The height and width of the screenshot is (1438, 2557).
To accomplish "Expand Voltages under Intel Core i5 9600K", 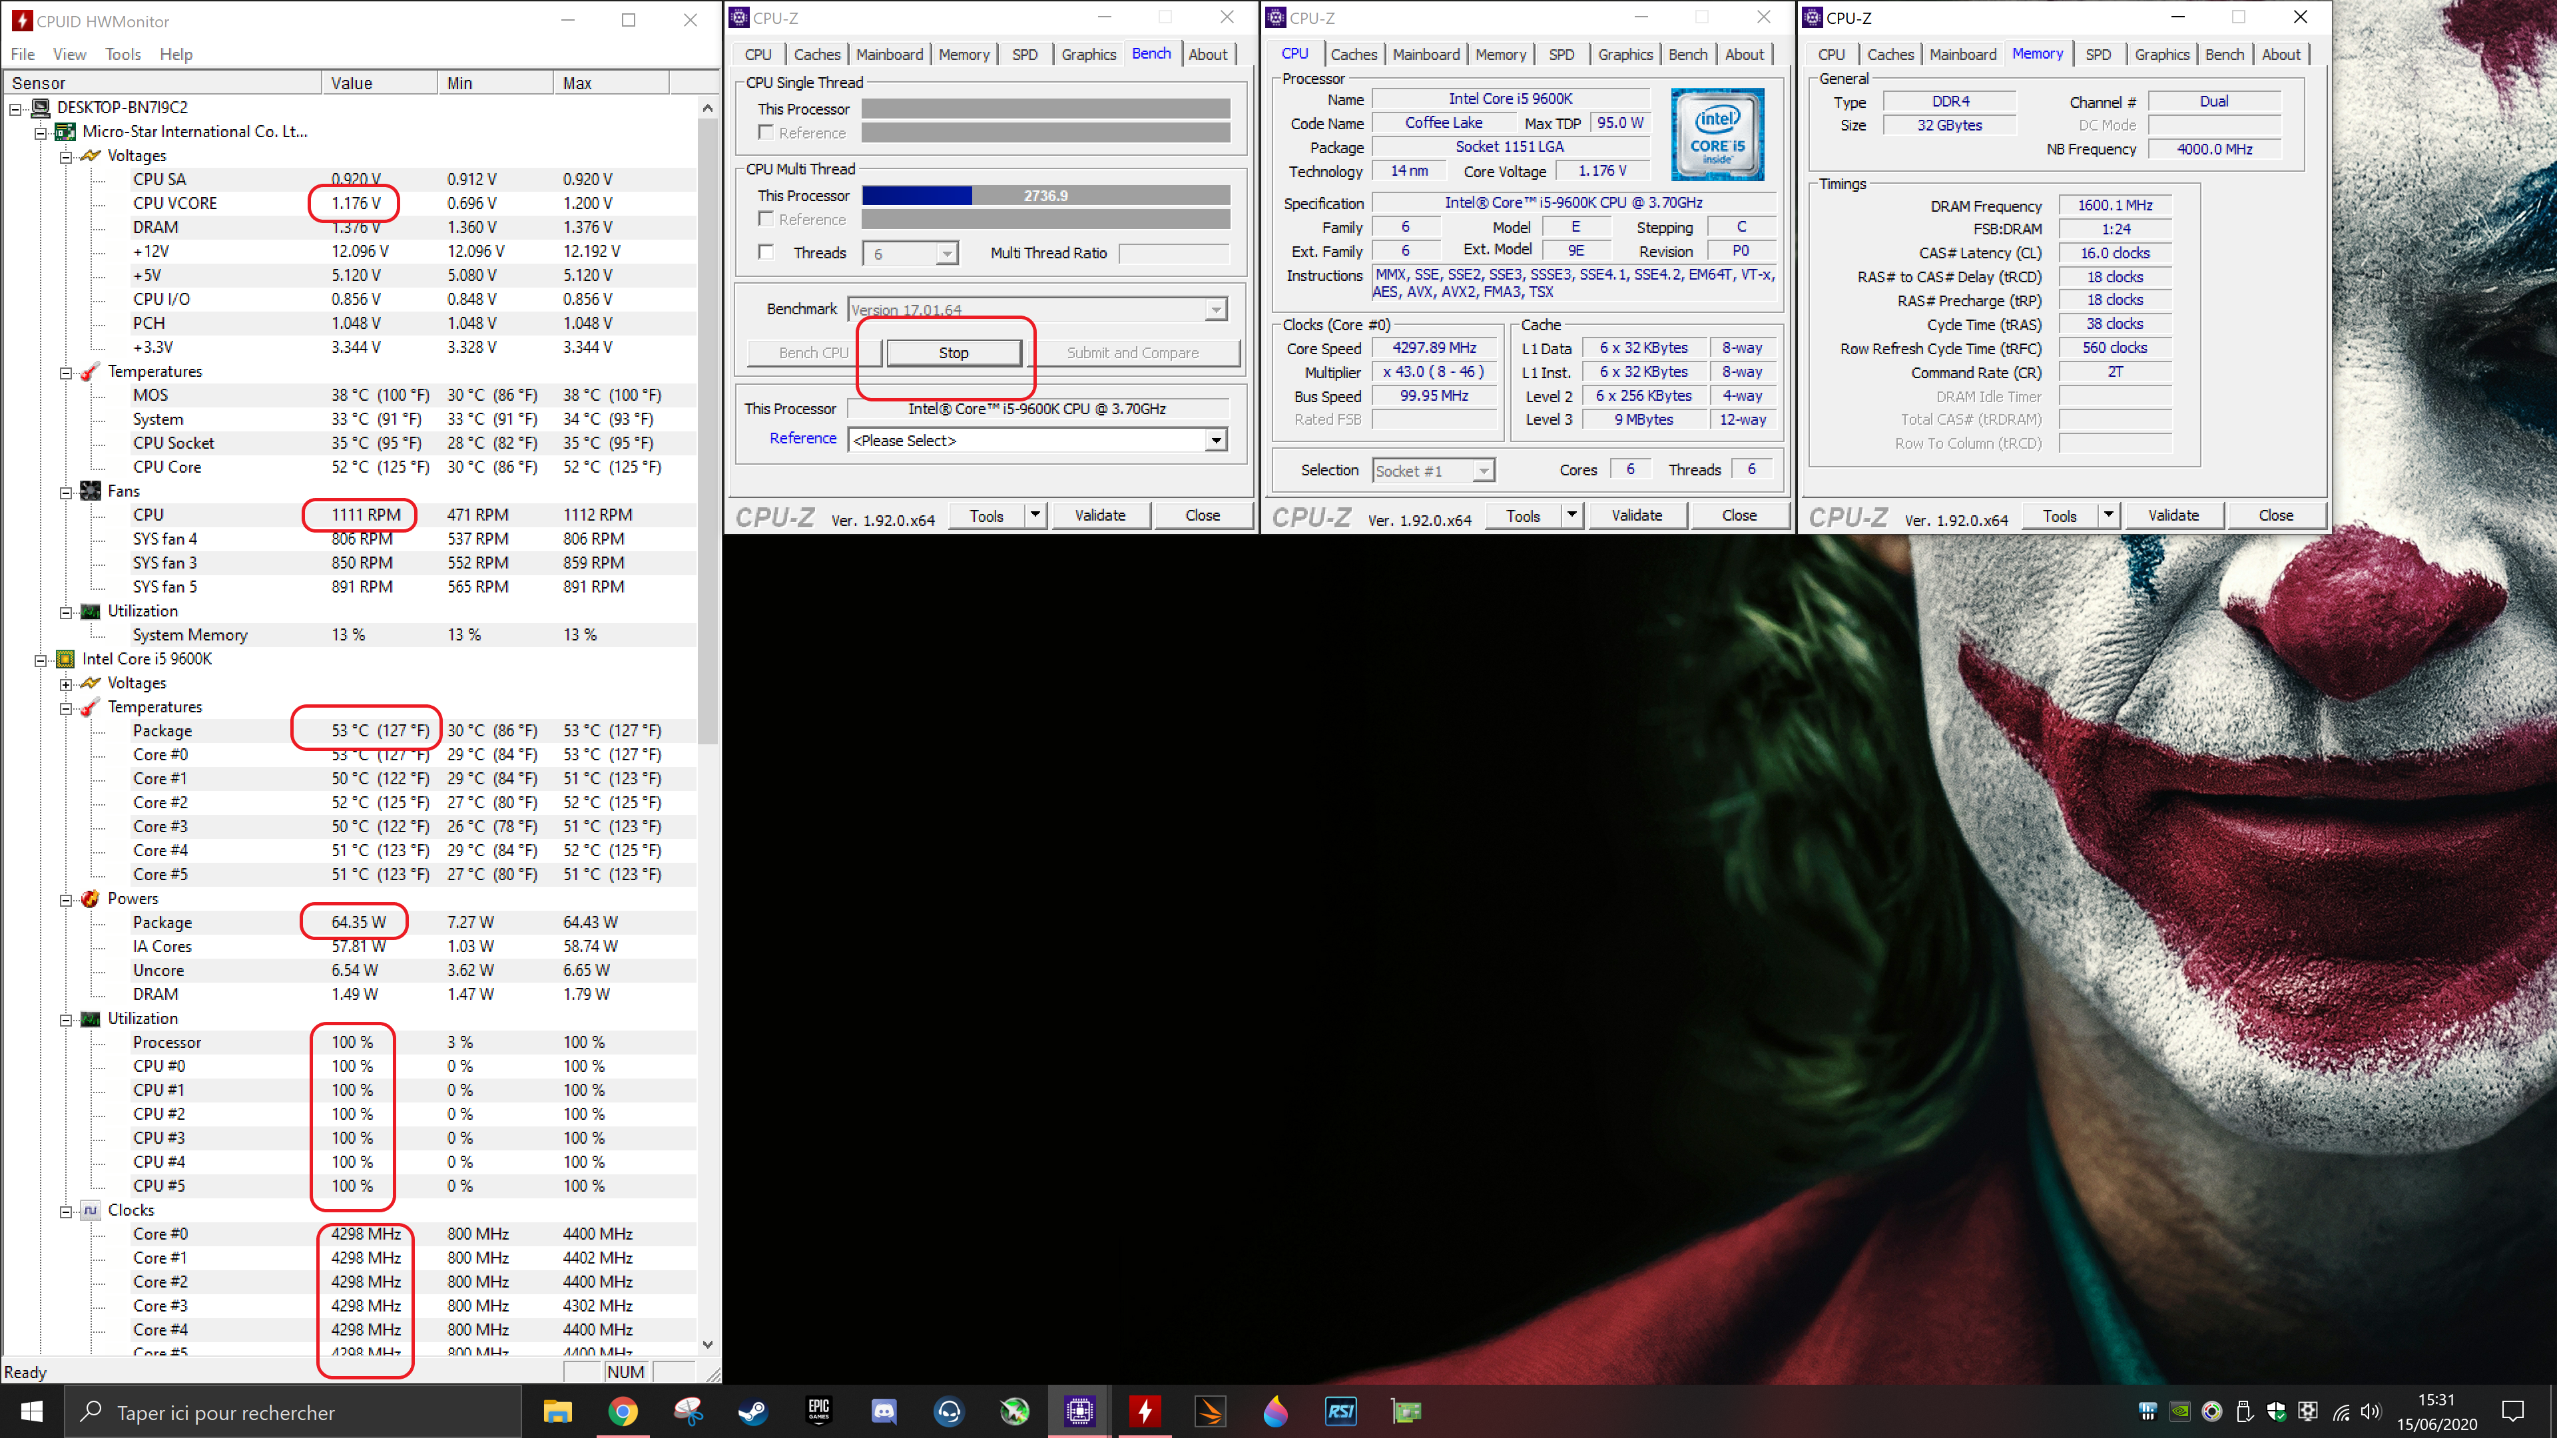I will tap(65, 684).
